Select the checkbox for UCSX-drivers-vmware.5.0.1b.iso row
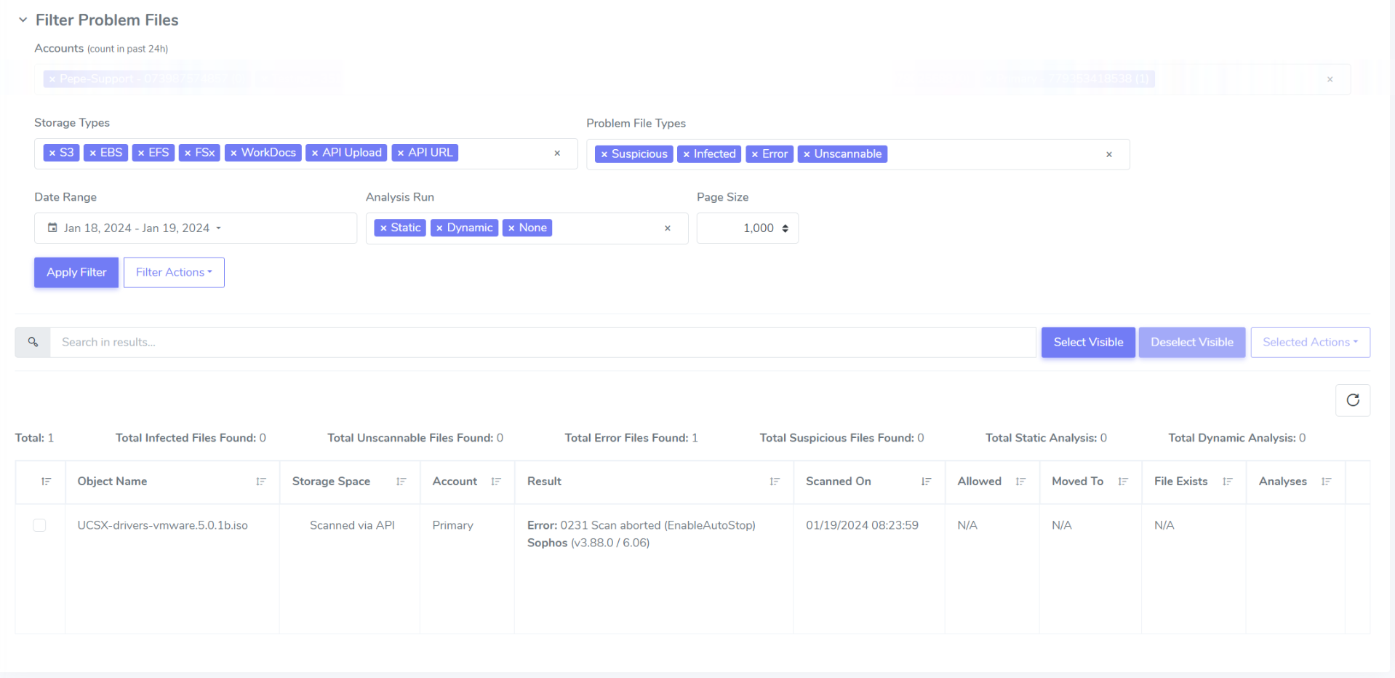 (40, 525)
